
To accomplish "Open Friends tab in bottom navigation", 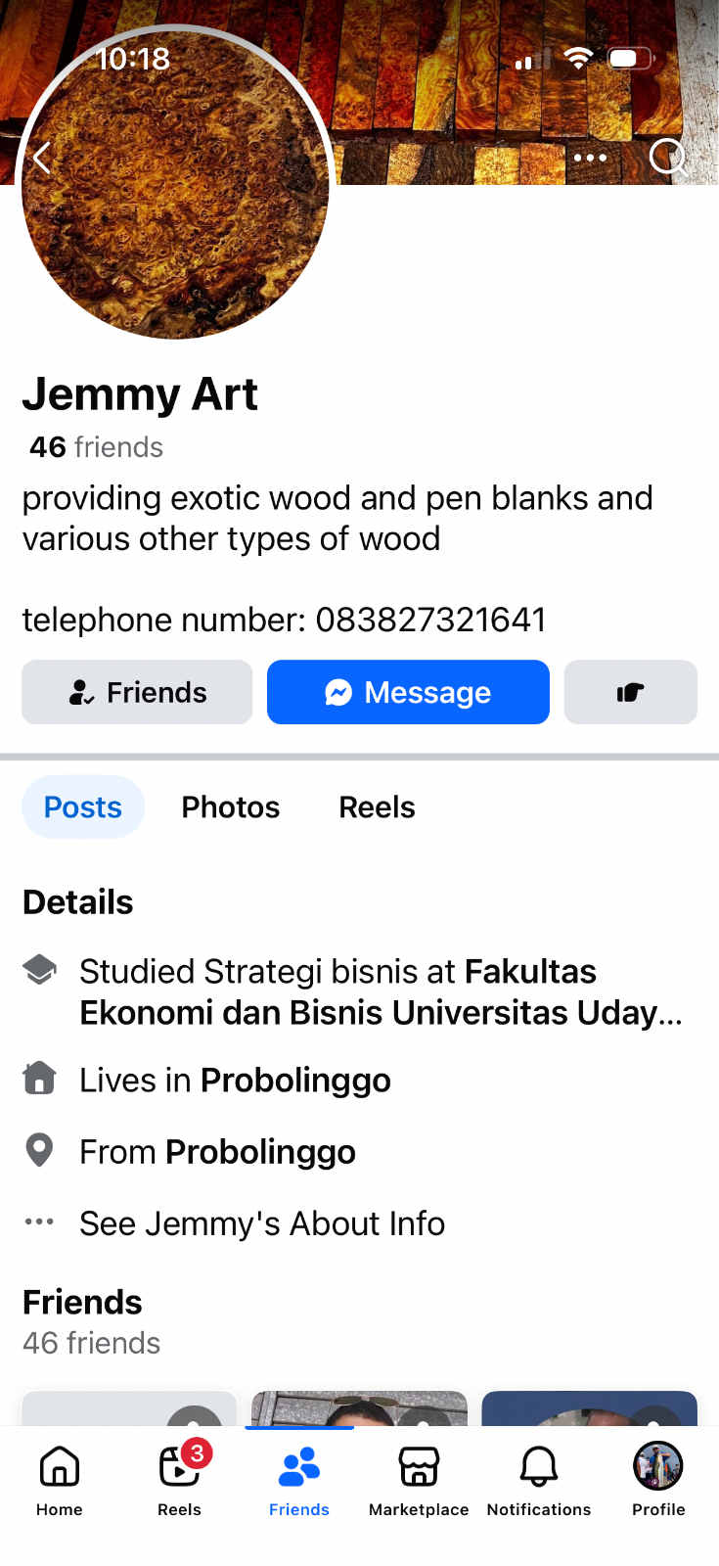I will 299,1478.
